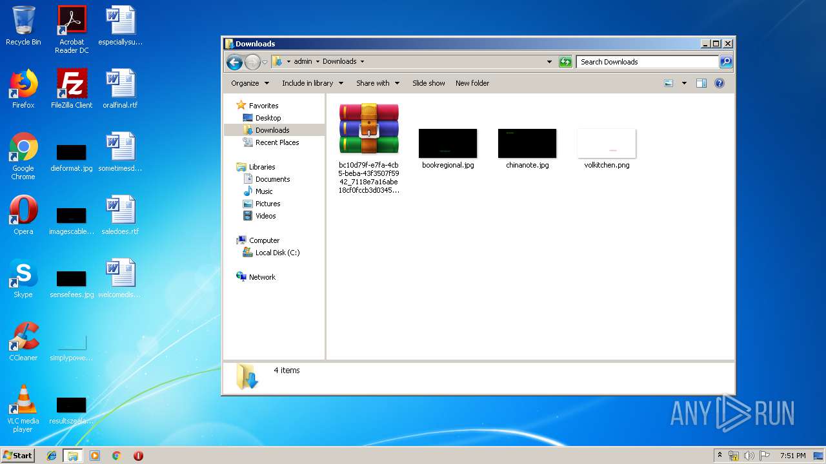Viewport: 826px width, 464px height.
Task: Show hidden tray icons arrow
Action: tap(720, 456)
